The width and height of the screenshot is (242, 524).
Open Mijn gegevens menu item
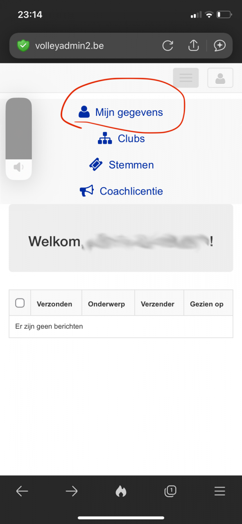point(121,112)
